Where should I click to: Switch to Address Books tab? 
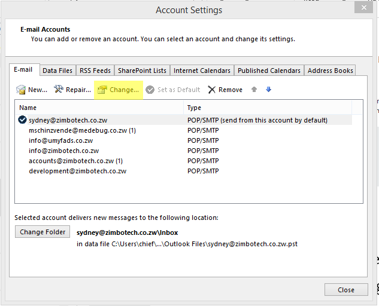(330, 71)
